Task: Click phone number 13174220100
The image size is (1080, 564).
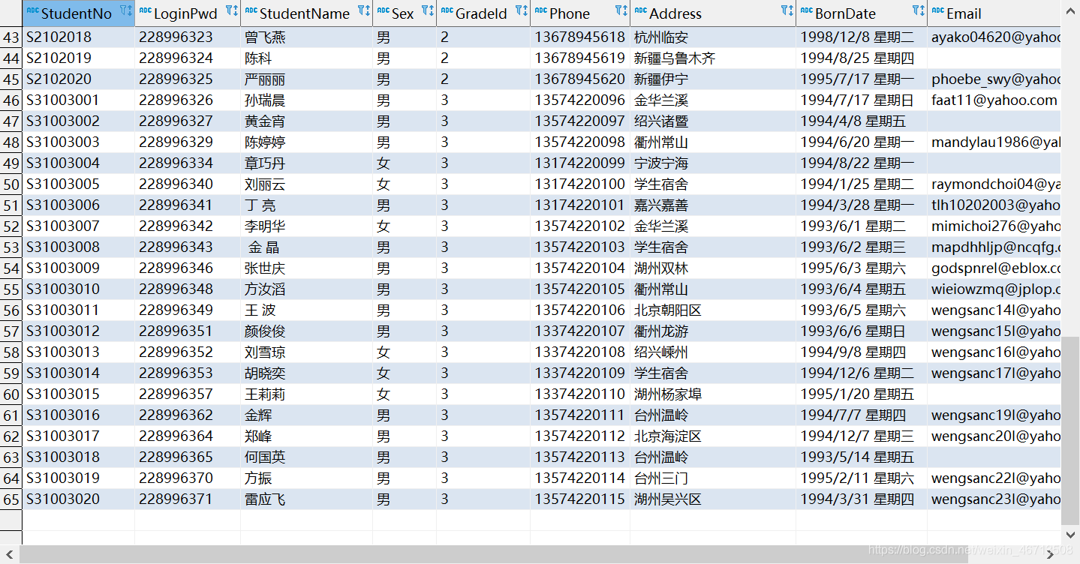Action: click(x=579, y=184)
